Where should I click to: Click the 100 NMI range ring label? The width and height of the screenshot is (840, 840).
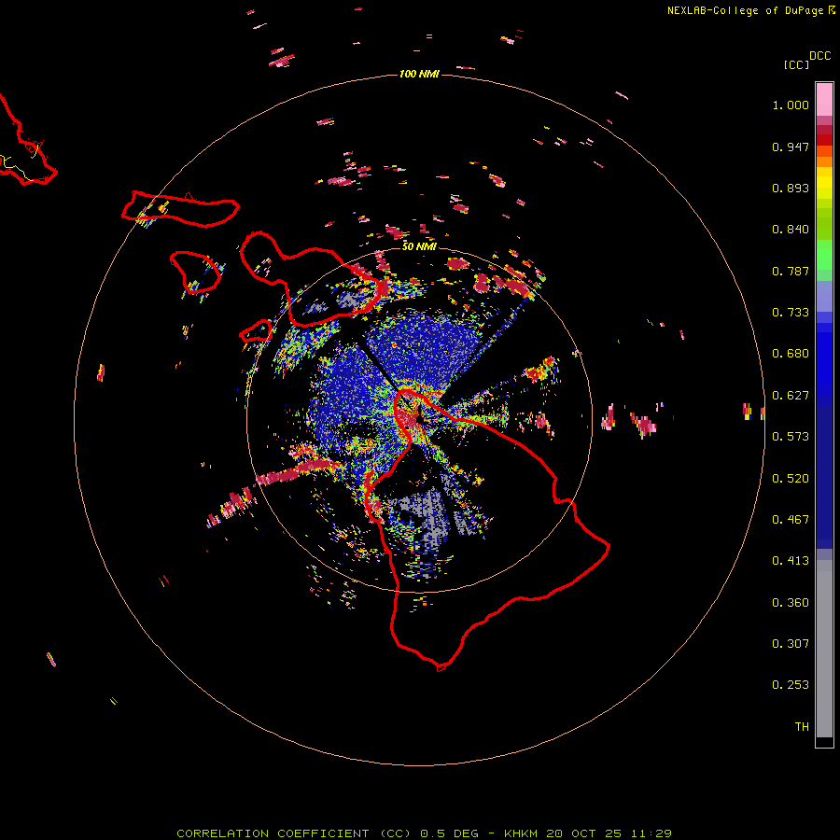point(419,74)
